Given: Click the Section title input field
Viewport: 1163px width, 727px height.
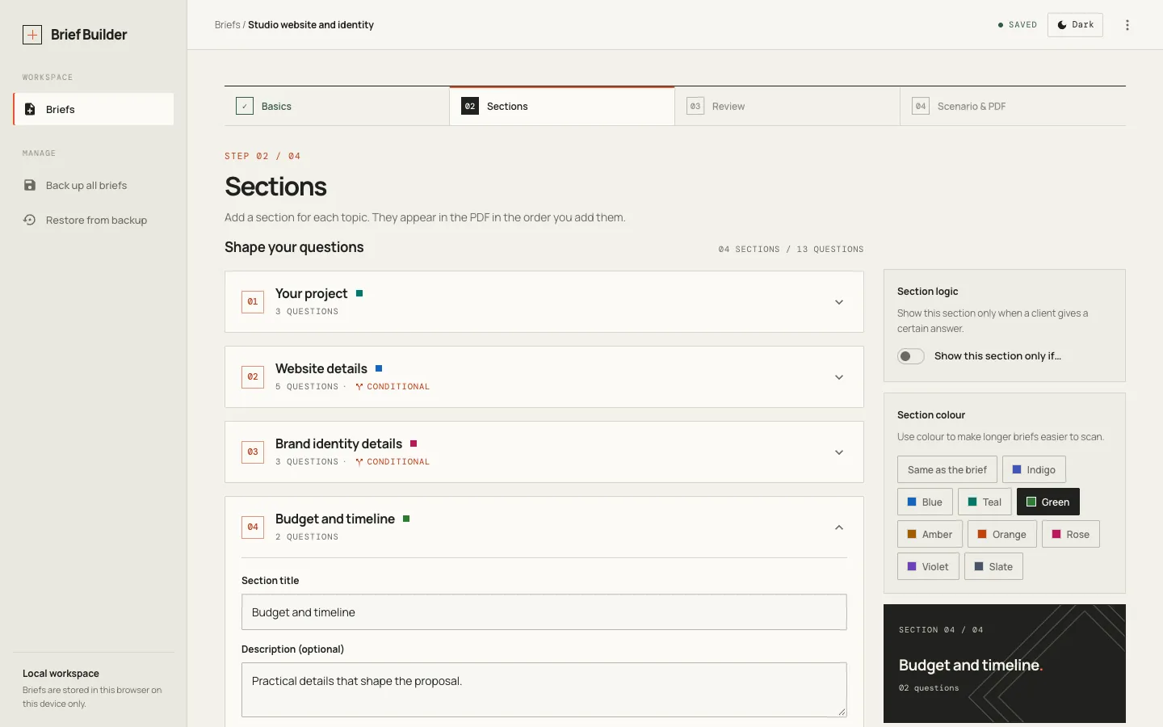Looking at the screenshot, I should (x=544, y=612).
